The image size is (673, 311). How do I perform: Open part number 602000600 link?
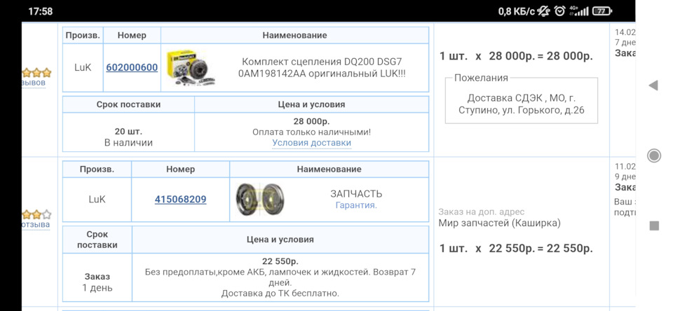pyautogui.click(x=132, y=68)
